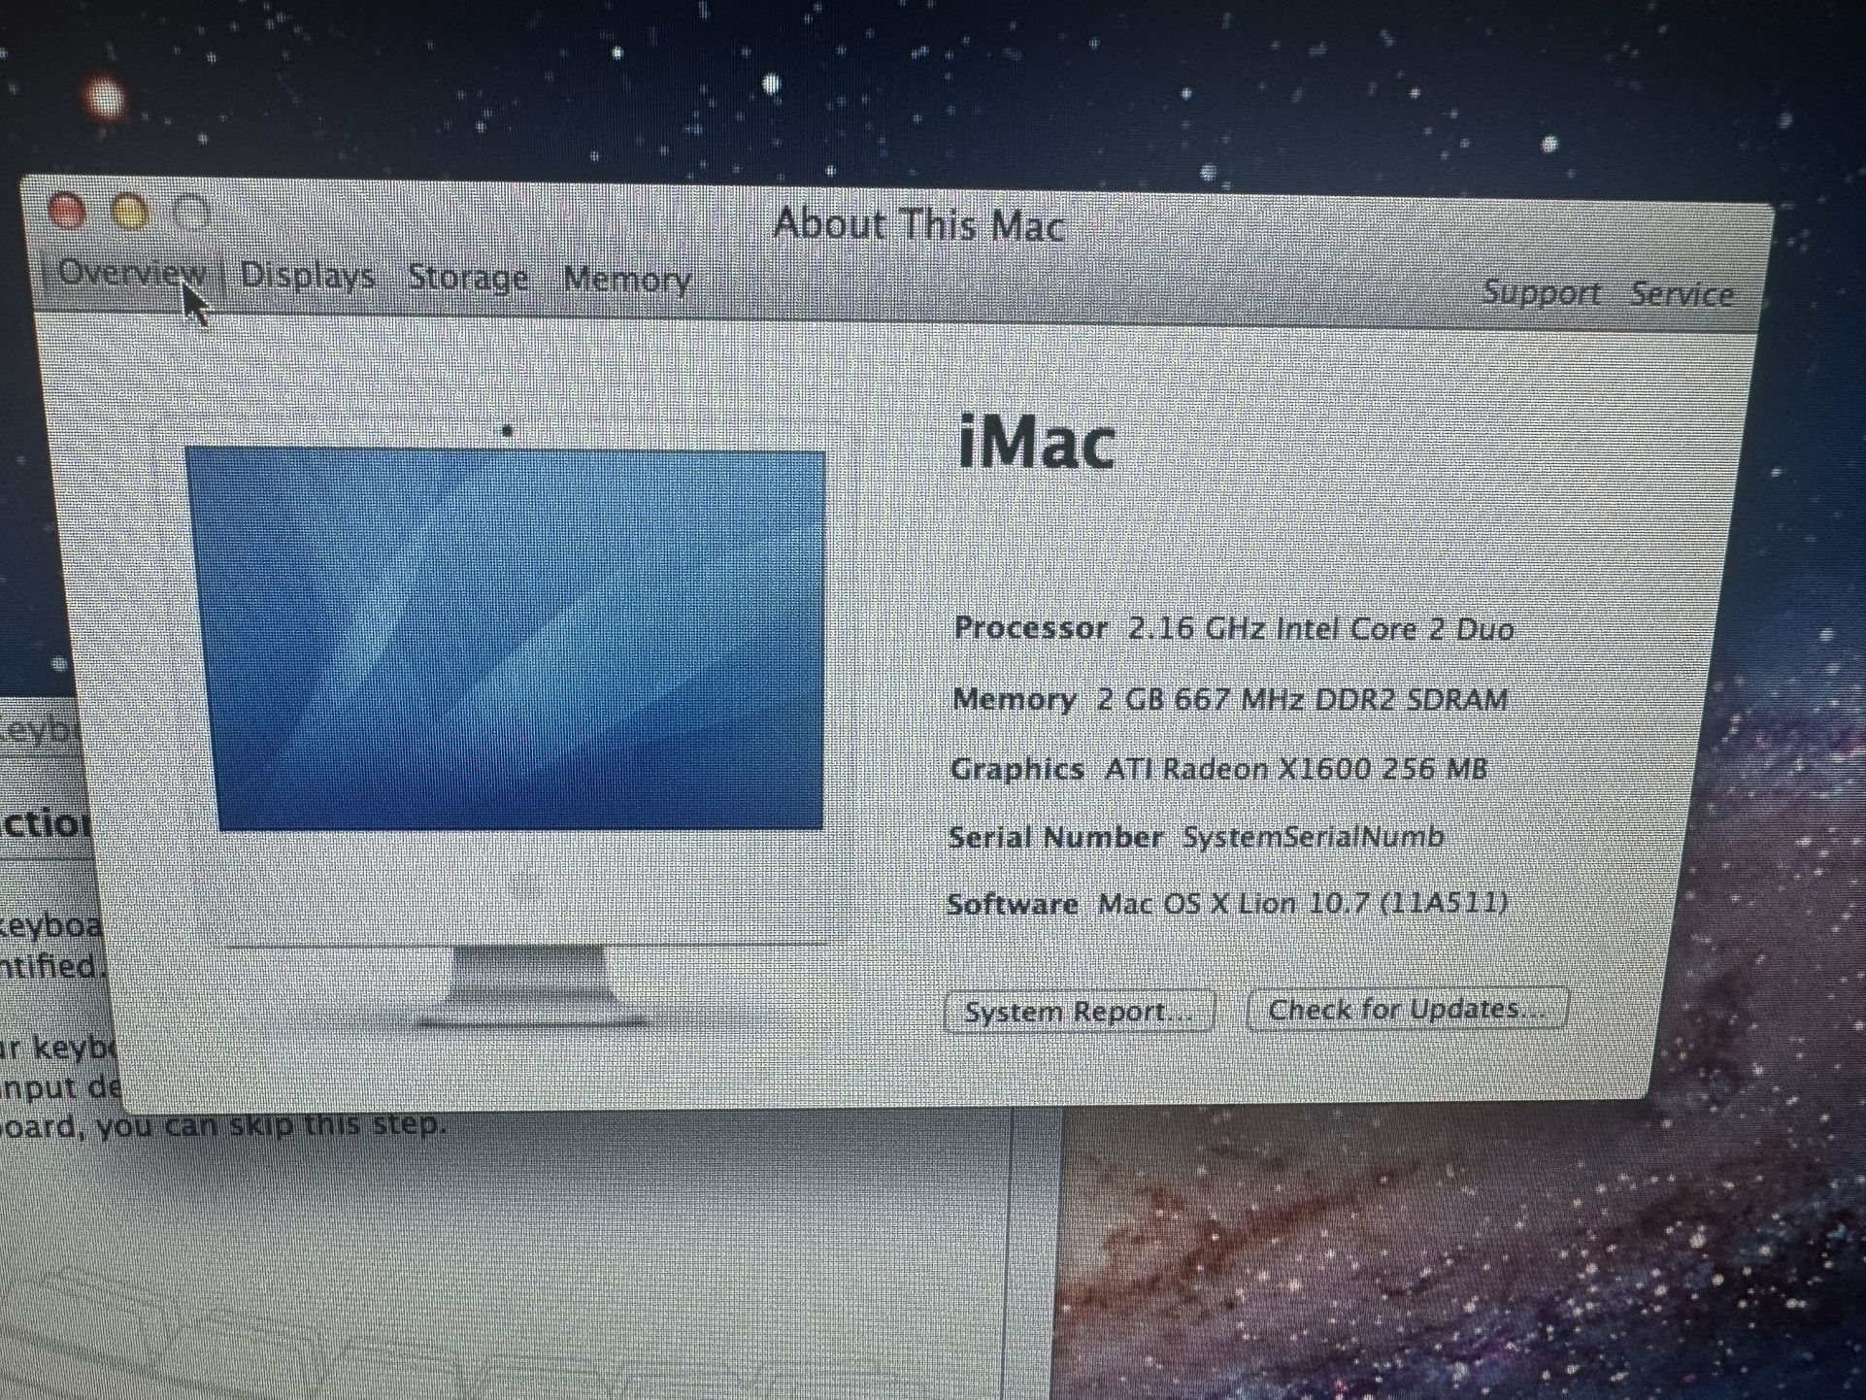Viewport: 1866px width, 1400px height.
Task: Open the Displays tab
Action: pyautogui.click(x=307, y=276)
